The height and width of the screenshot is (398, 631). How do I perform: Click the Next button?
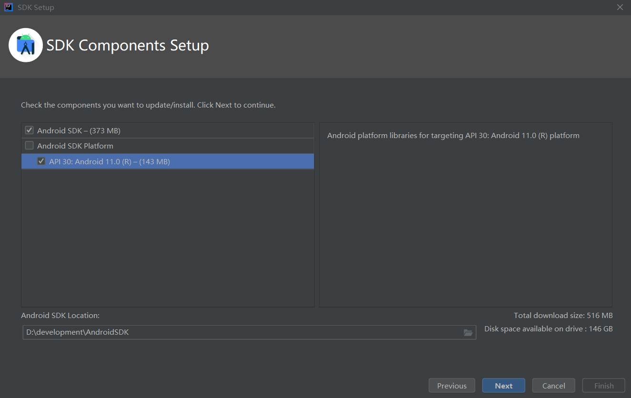(503, 386)
